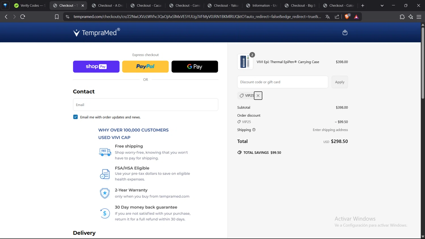Click the "– $99.50" order discount amount
Image resolution: width=425 pixels, height=239 pixels.
point(341,122)
